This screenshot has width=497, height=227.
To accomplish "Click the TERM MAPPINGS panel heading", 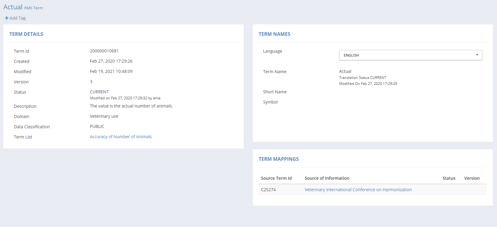I will (279, 159).
